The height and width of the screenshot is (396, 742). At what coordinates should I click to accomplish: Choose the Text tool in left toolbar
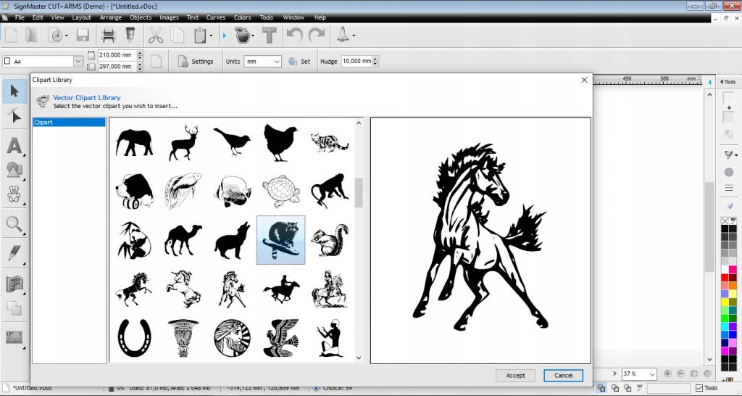14,146
